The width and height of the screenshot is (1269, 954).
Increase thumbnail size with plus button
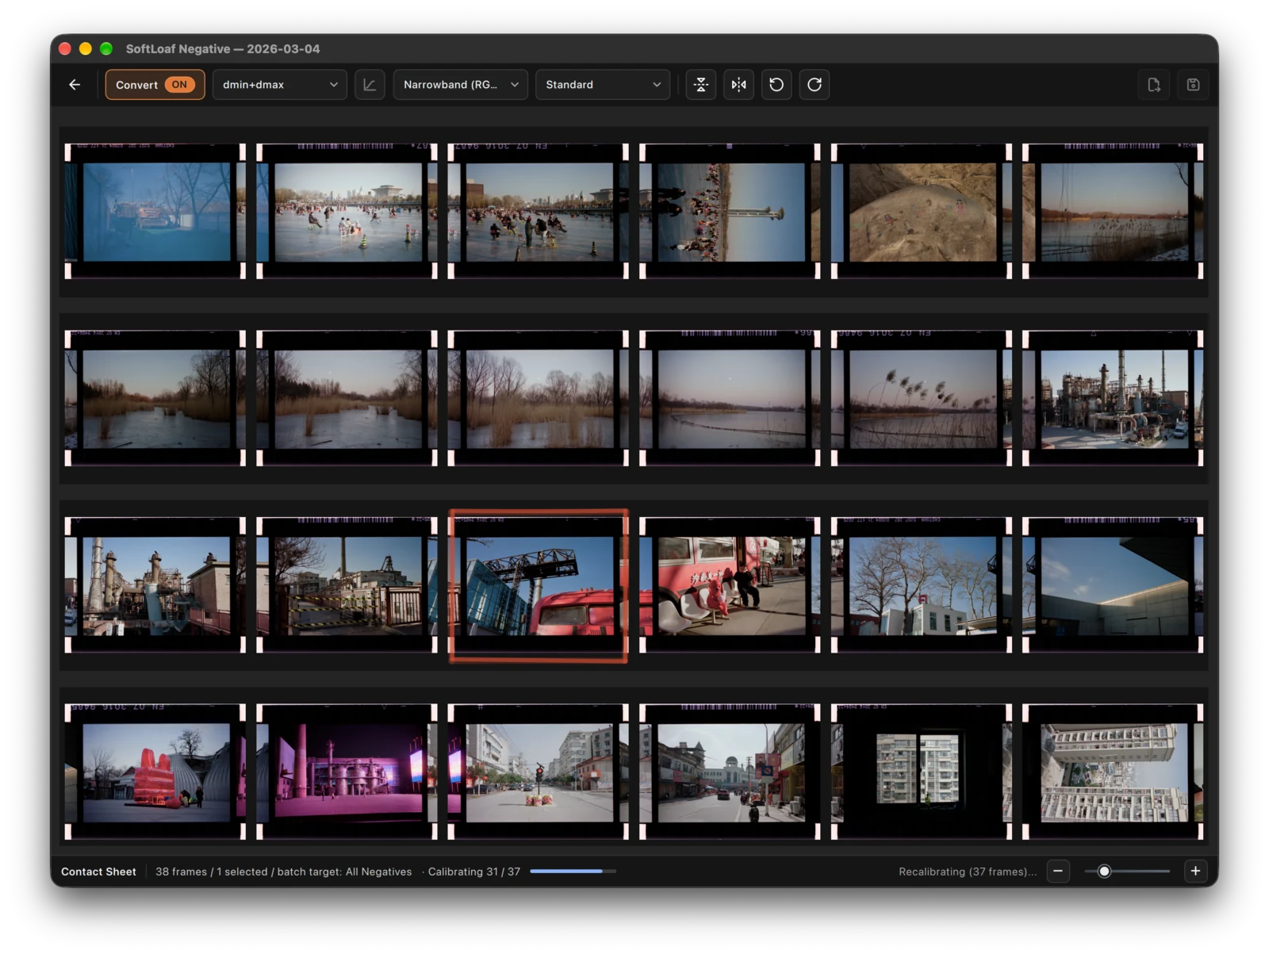[1195, 871]
